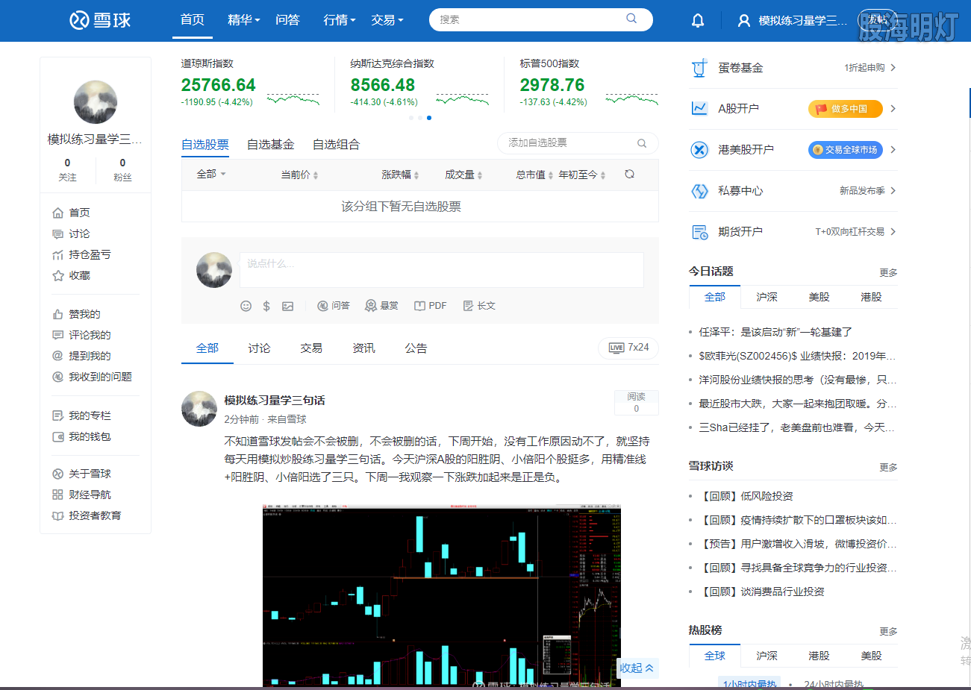Open 问答 in top navigation
Viewport: 971px width, 690px height.
pos(287,20)
